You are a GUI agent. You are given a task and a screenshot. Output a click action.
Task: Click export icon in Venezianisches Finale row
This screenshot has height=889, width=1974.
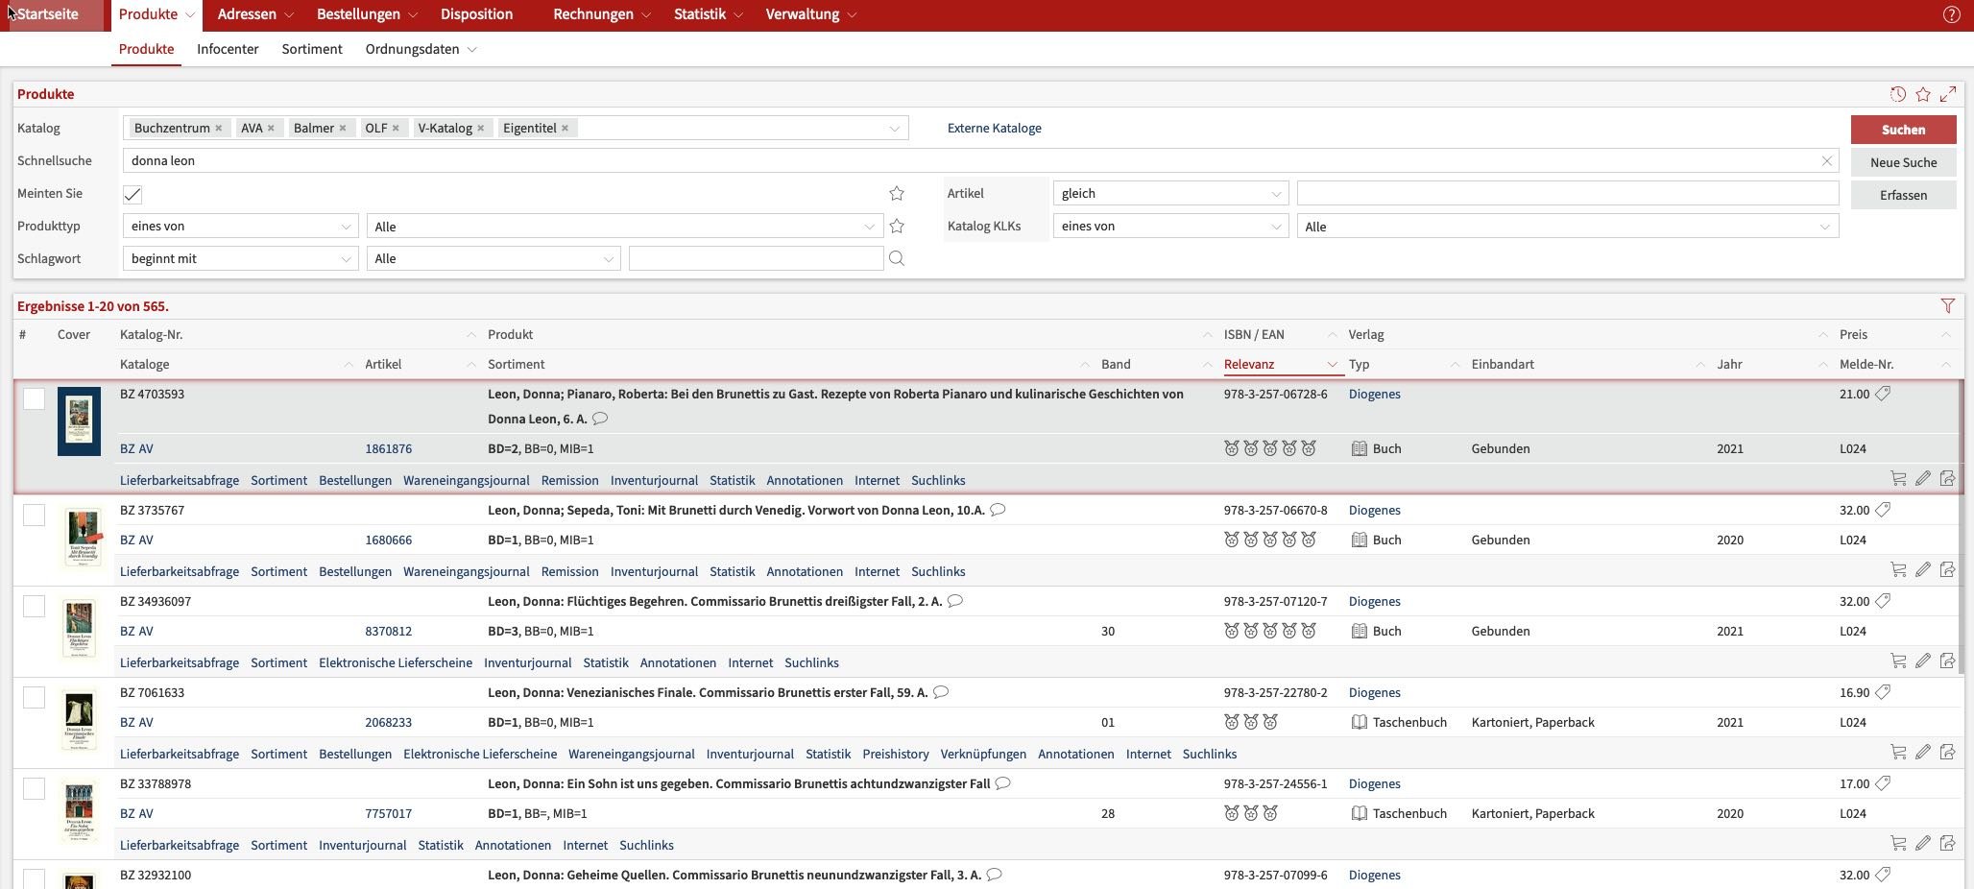coord(1947,752)
